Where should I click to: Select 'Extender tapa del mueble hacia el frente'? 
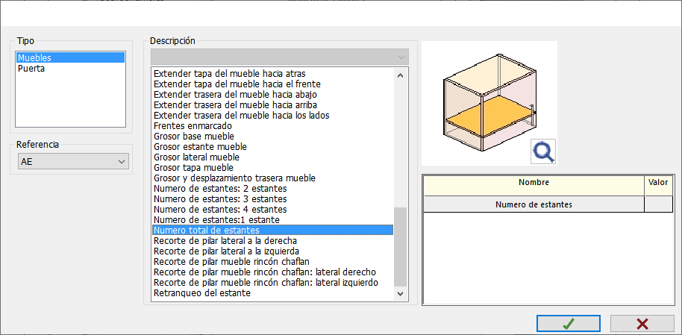pos(272,84)
